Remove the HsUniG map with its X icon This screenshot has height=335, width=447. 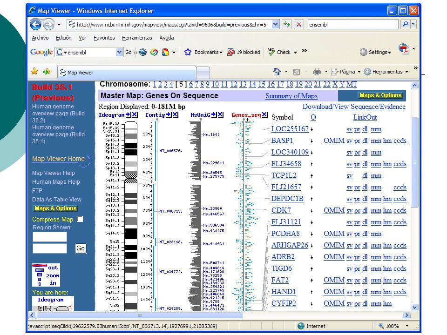pyautogui.click(x=220, y=114)
